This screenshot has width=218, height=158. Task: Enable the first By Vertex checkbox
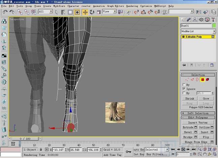tap(184, 84)
